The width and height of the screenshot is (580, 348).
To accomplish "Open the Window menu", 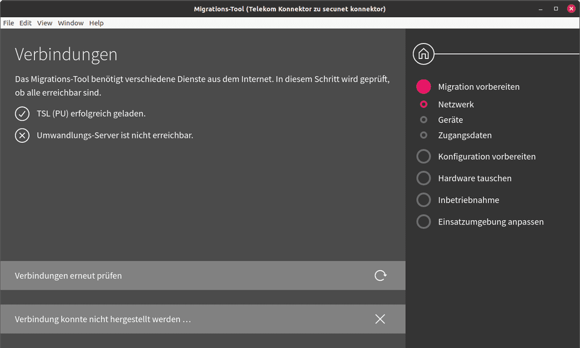I will [x=71, y=23].
